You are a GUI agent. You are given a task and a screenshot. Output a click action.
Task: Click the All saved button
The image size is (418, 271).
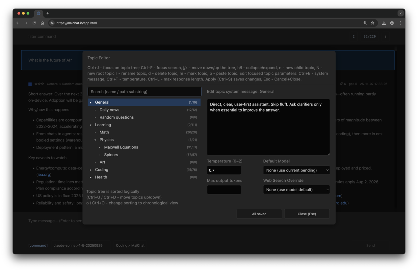tap(259, 214)
